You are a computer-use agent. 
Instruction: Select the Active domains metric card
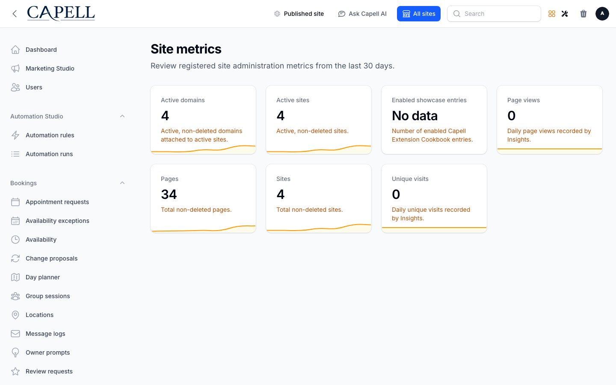pyautogui.click(x=203, y=120)
